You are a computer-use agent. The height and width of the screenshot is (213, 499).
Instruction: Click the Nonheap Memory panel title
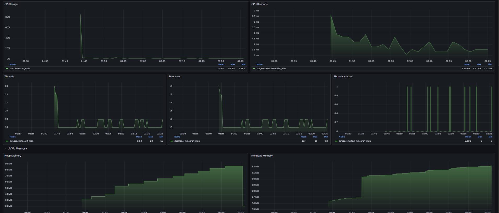tap(262, 156)
